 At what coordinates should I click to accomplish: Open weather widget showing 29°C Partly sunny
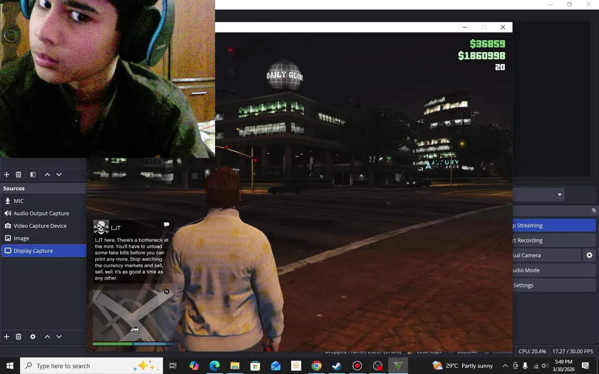tap(463, 366)
